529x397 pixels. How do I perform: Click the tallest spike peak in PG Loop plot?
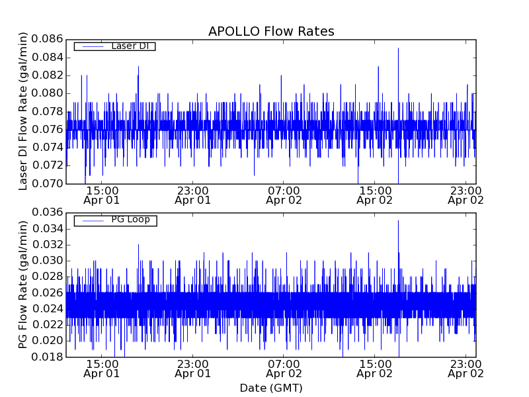click(398, 221)
